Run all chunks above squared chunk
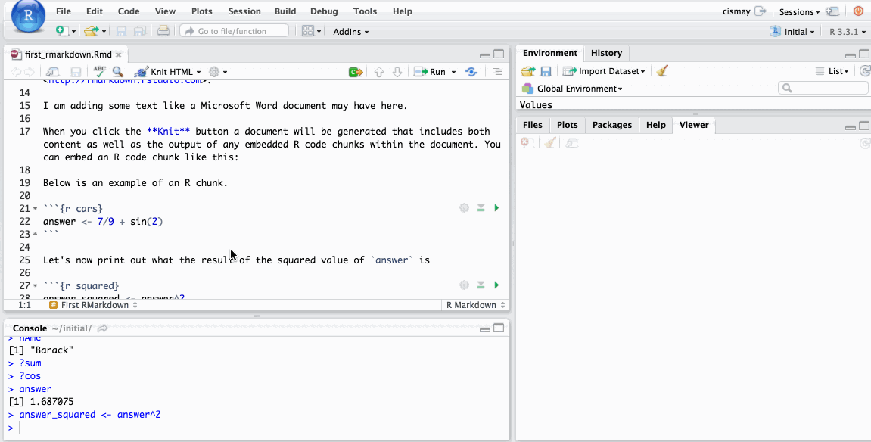Viewport: 871px width, 442px height. [x=481, y=285]
